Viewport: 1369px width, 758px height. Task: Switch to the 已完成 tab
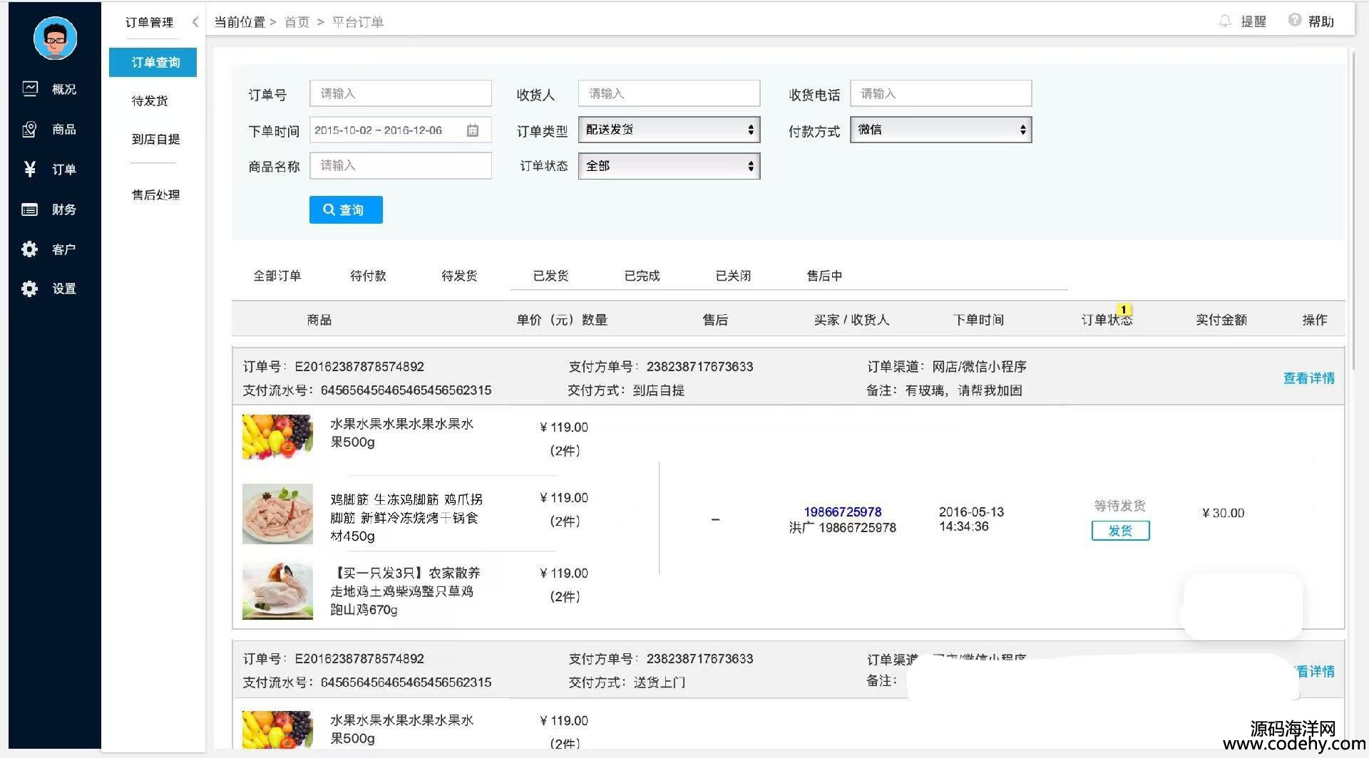coord(642,276)
